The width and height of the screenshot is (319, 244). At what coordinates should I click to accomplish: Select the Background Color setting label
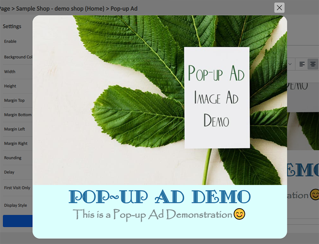tap(18, 57)
